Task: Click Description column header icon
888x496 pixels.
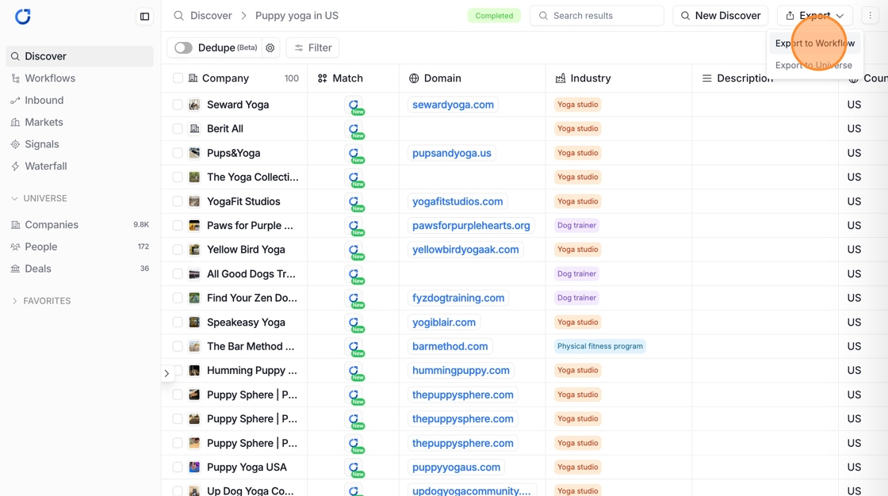Action: 706,78
